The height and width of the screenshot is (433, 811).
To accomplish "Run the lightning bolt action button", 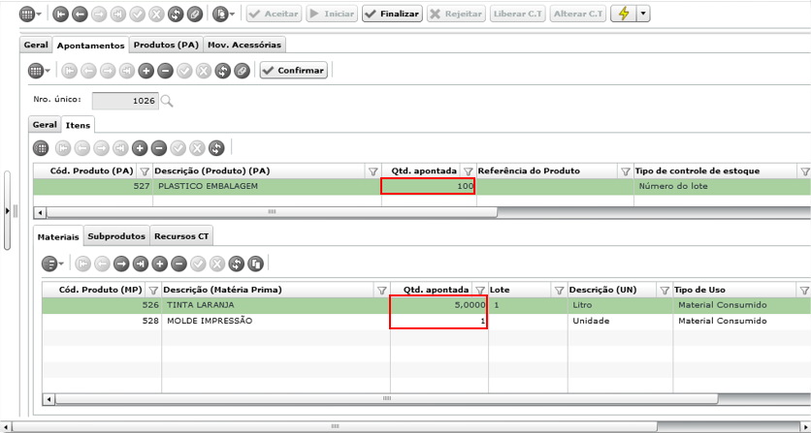I will (x=624, y=15).
